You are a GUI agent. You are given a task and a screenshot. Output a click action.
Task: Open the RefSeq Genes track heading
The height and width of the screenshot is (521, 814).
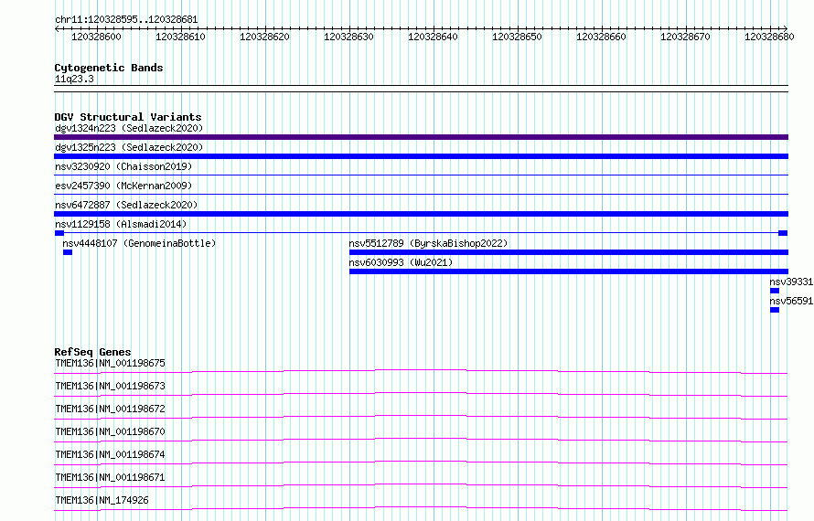(x=92, y=352)
